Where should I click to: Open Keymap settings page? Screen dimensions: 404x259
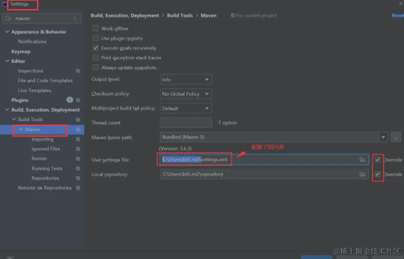tap(21, 51)
